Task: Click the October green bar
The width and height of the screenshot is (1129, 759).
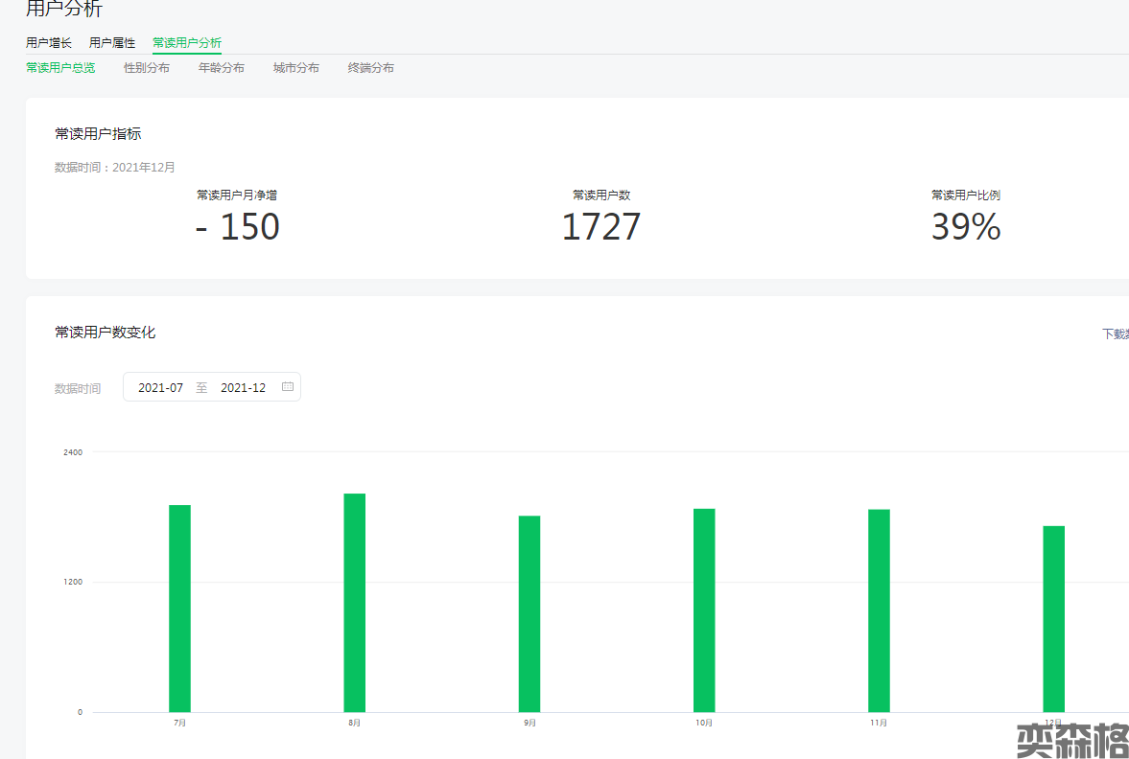Action: 704,610
